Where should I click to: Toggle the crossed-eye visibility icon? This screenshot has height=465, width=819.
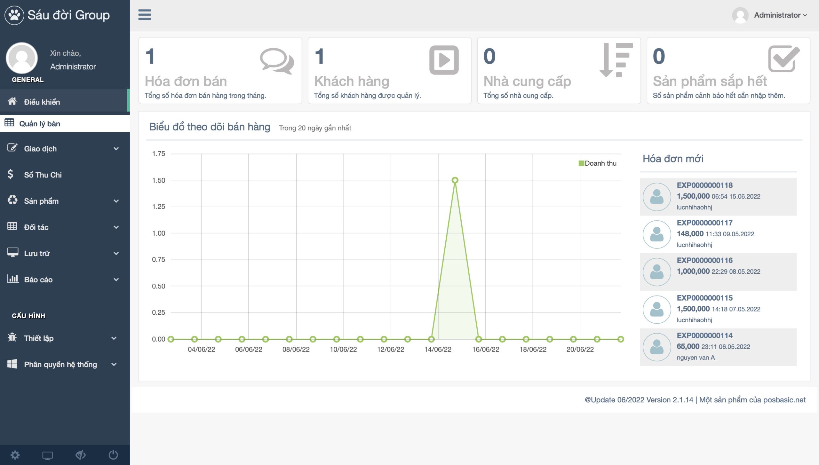(81, 455)
